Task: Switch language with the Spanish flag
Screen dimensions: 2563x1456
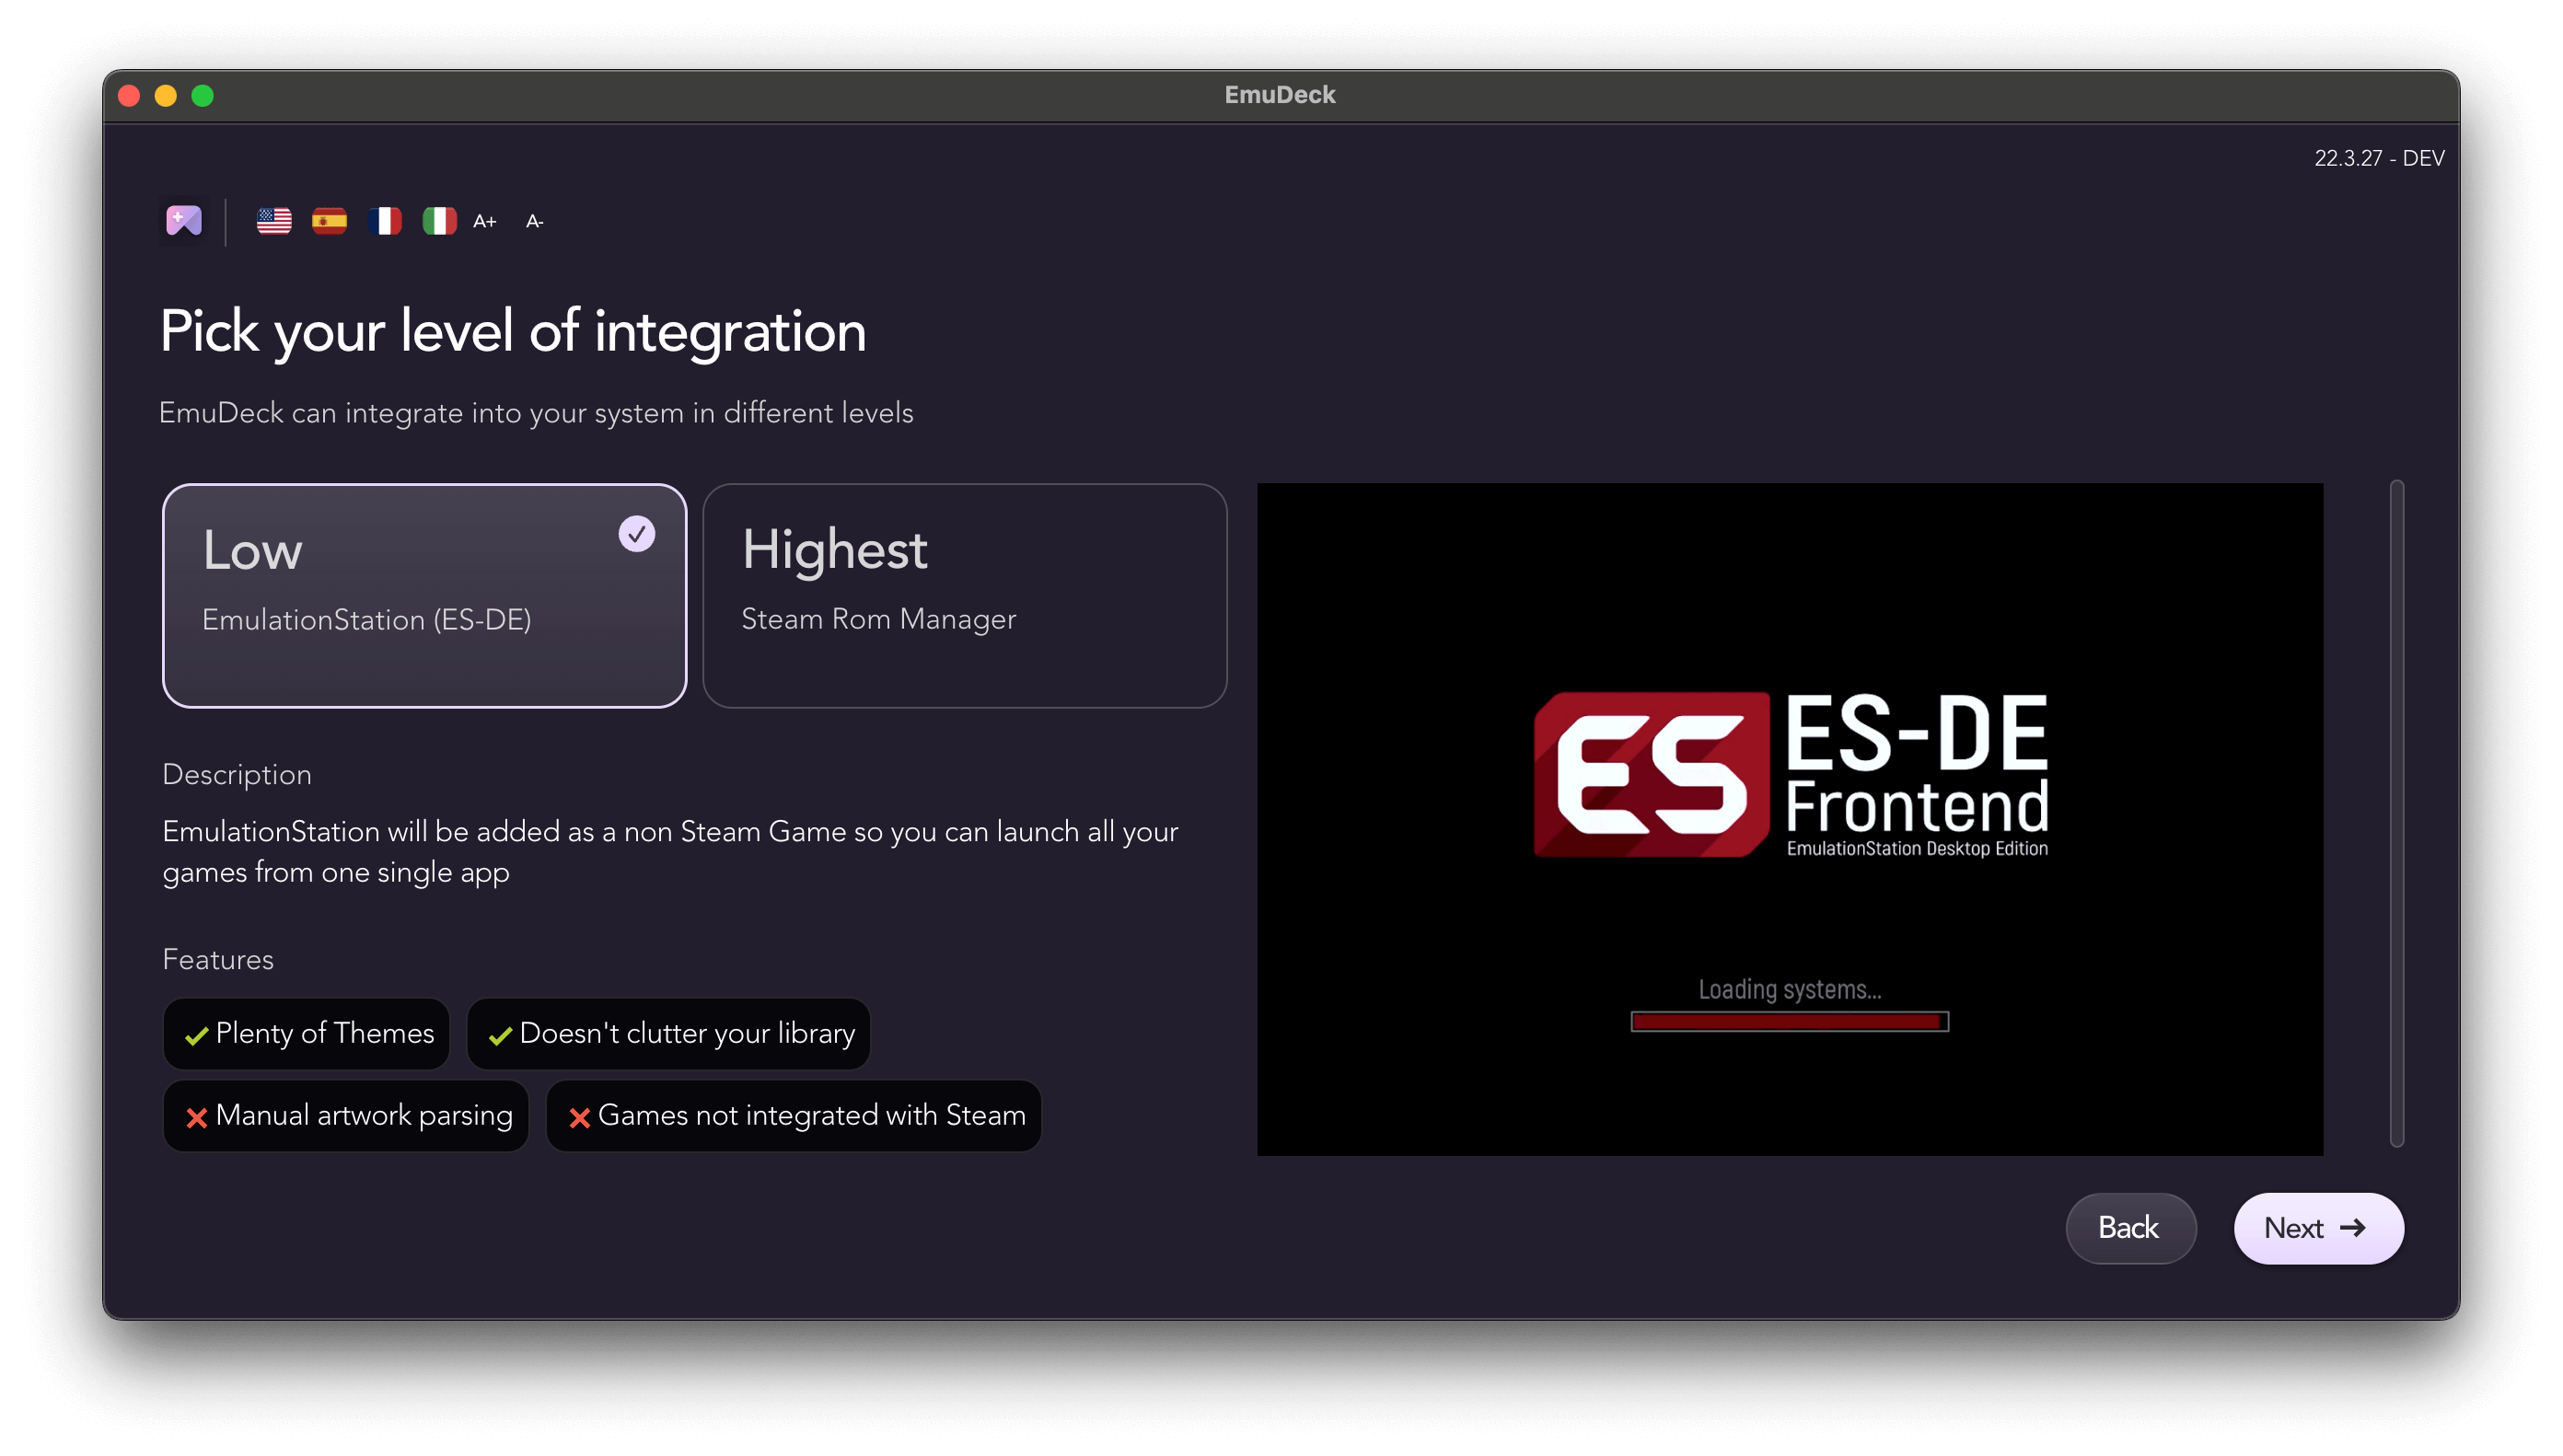Action: click(x=329, y=221)
